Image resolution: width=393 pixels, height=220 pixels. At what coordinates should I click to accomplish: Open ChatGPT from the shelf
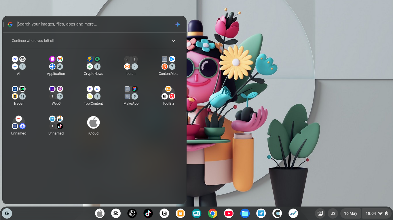pyautogui.click(x=132, y=213)
